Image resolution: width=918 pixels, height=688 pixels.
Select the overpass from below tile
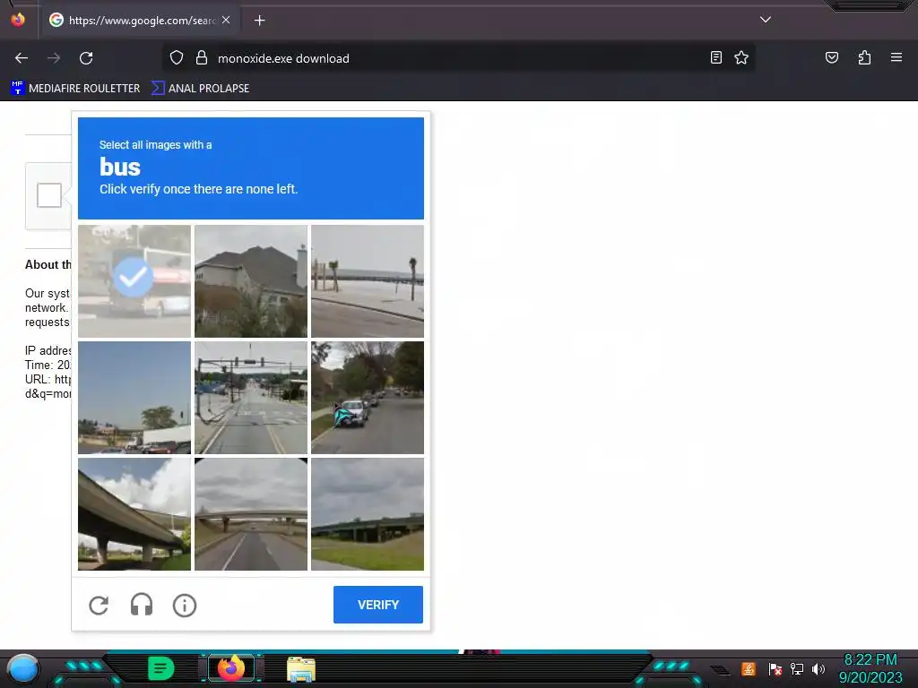134,513
